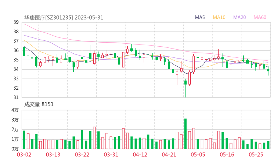Click the 3万 volume axis label
The width and height of the screenshot is (274, 163).
[15, 120]
